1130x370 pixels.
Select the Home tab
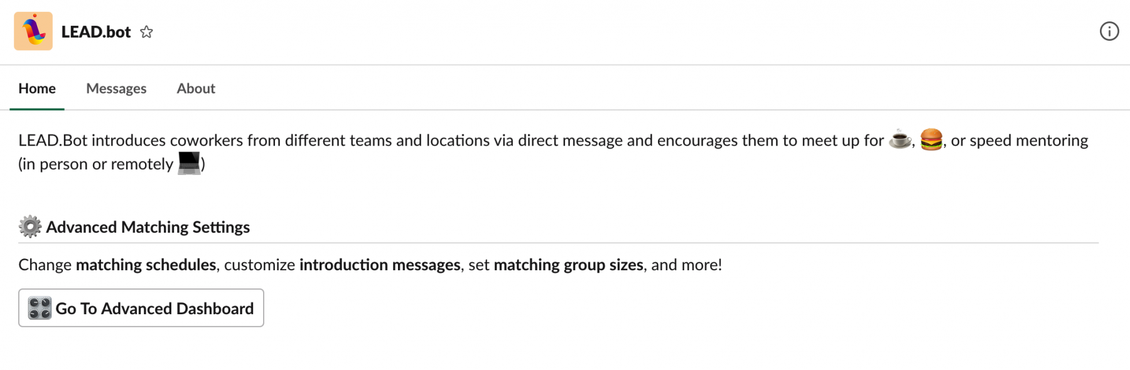pos(37,88)
